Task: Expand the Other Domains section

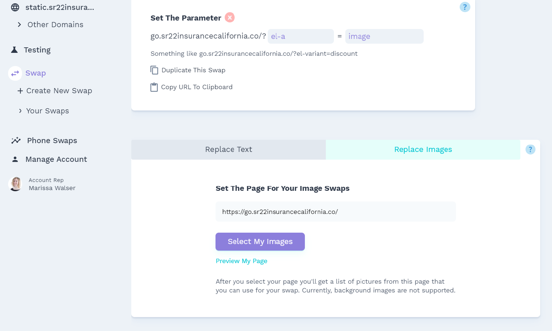Action: [x=19, y=25]
